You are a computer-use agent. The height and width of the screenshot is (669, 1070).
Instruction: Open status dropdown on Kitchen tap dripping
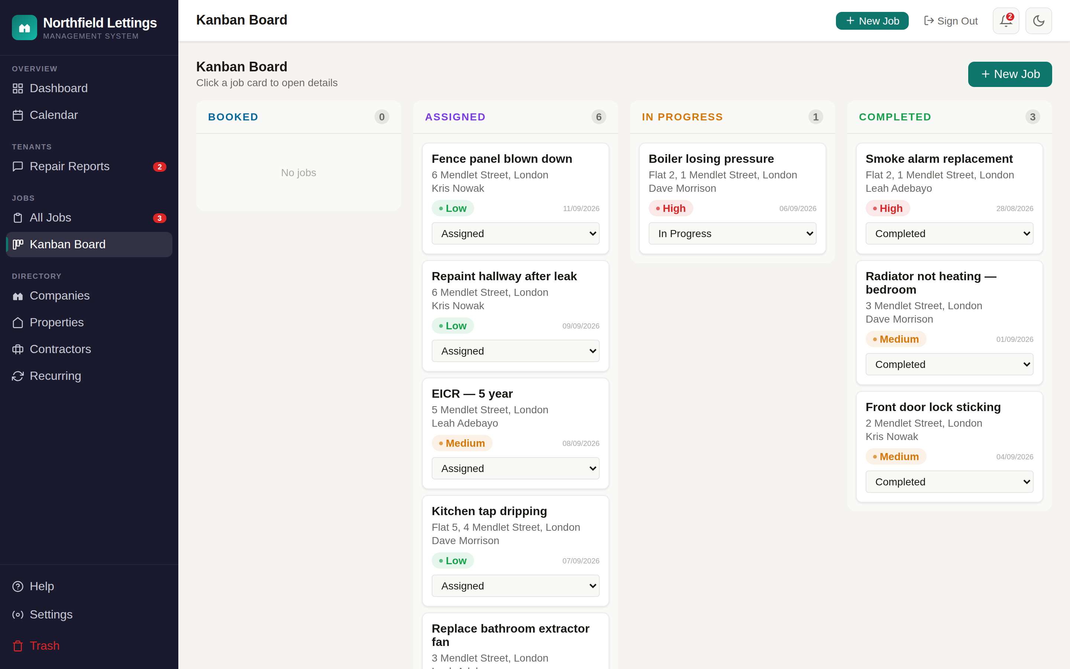tap(516, 586)
